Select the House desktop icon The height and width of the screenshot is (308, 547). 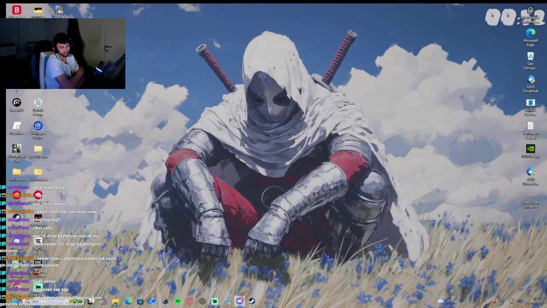point(59,12)
